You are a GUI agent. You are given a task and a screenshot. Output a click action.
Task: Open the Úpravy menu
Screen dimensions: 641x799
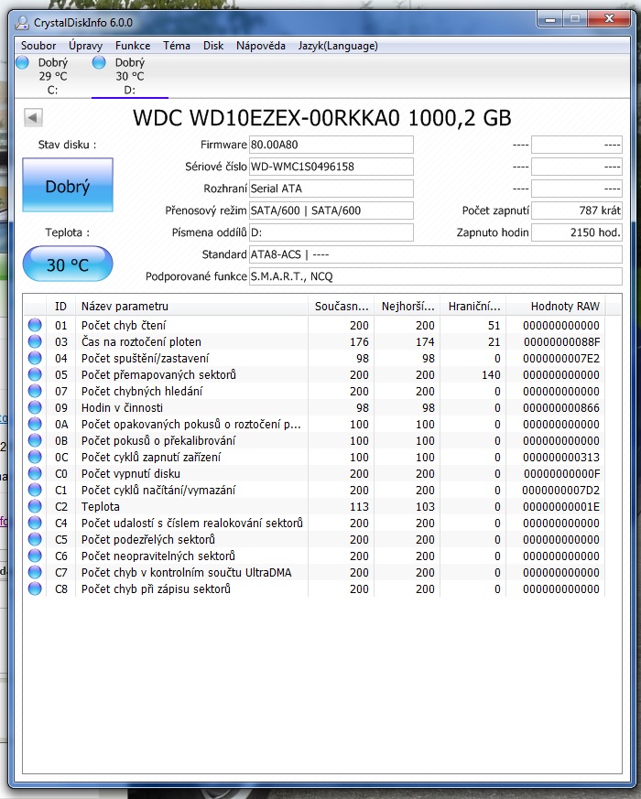pos(85,46)
